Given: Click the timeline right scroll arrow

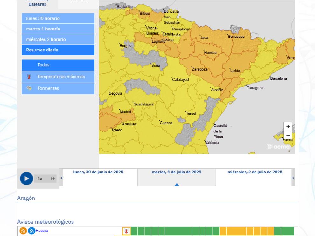Looking at the screenshot, I should click(293, 178).
